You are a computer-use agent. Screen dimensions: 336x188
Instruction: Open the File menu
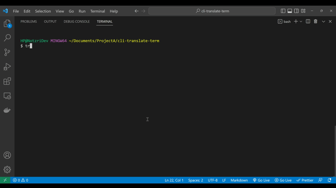[16, 11]
